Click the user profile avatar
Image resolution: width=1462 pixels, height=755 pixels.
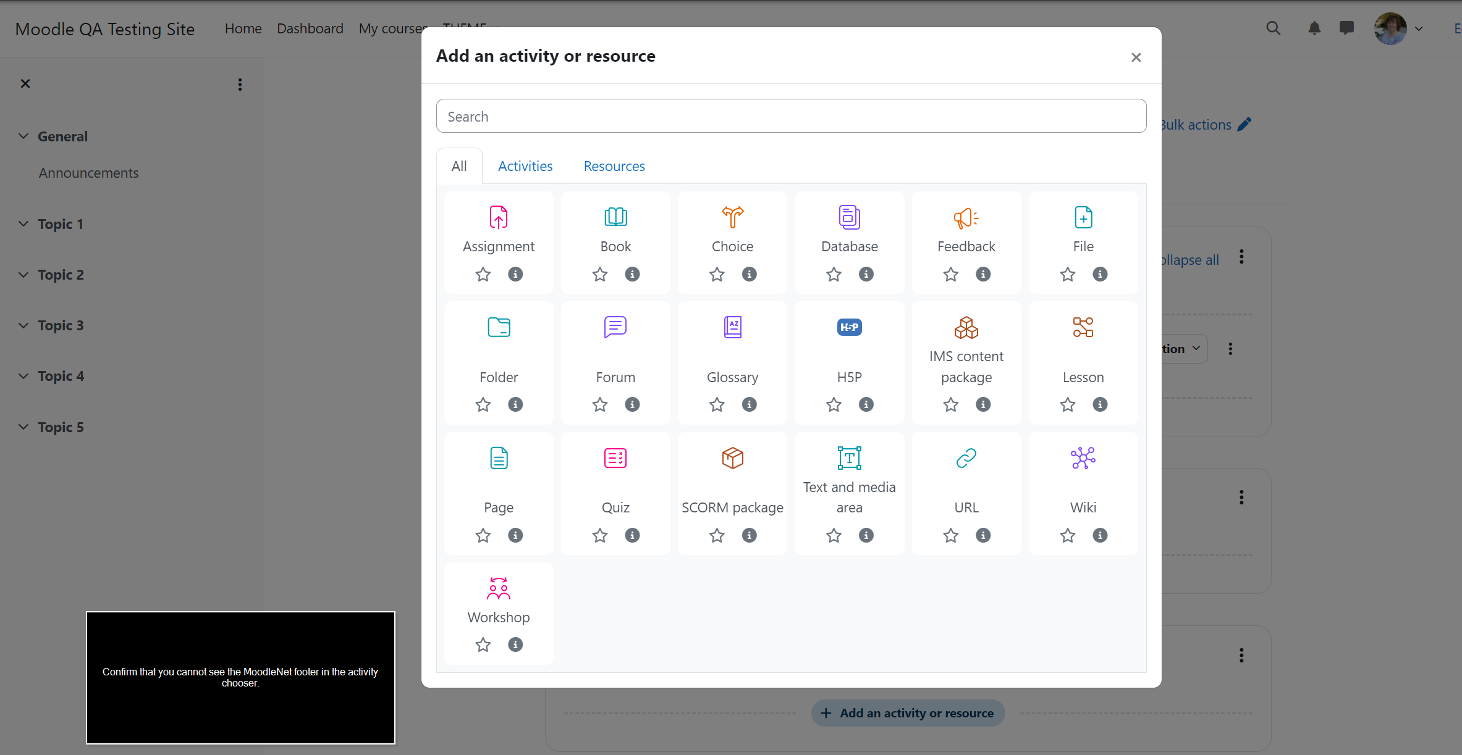click(1390, 28)
